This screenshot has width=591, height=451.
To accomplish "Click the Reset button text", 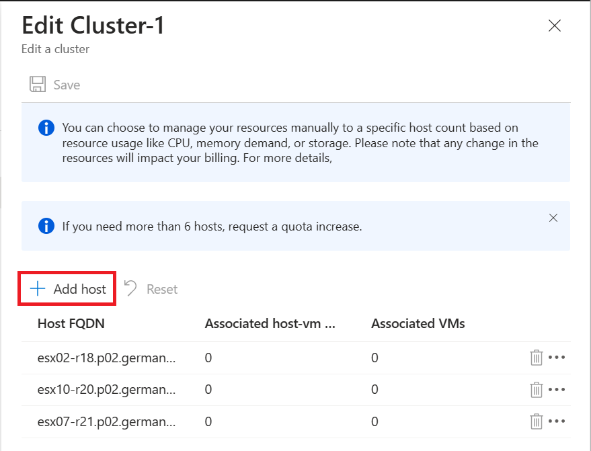I will pos(161,289).
